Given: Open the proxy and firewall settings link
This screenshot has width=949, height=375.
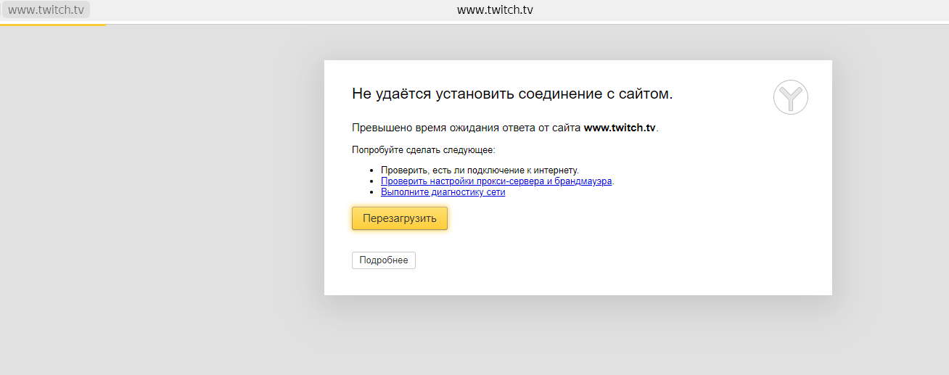Looking at the screenshot, I should click(497, 181).
